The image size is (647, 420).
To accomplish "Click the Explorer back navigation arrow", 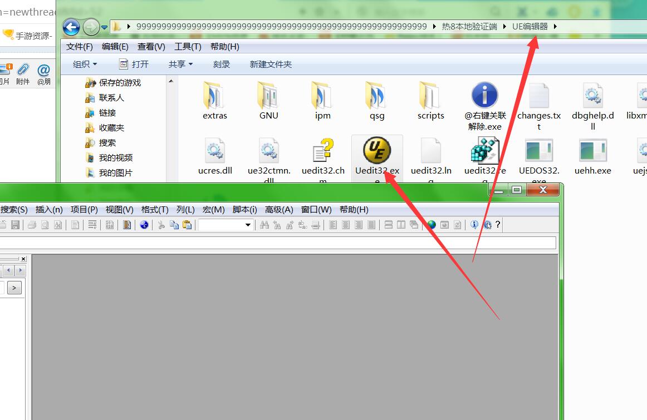I will click(71, 27).
